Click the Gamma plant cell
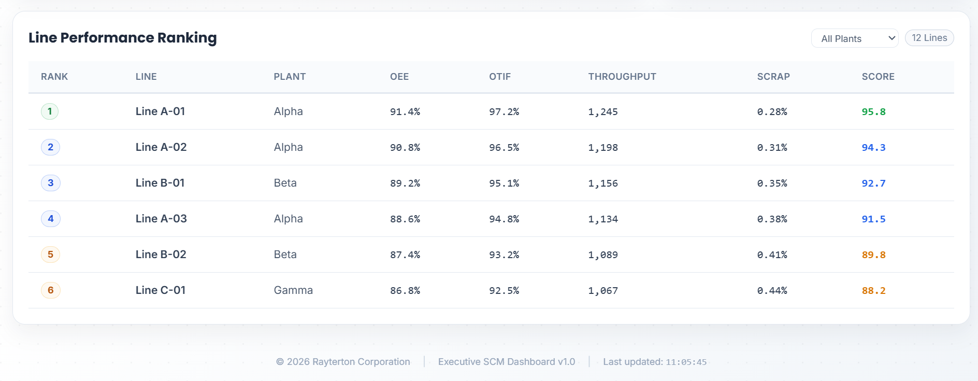 (293, 290)
